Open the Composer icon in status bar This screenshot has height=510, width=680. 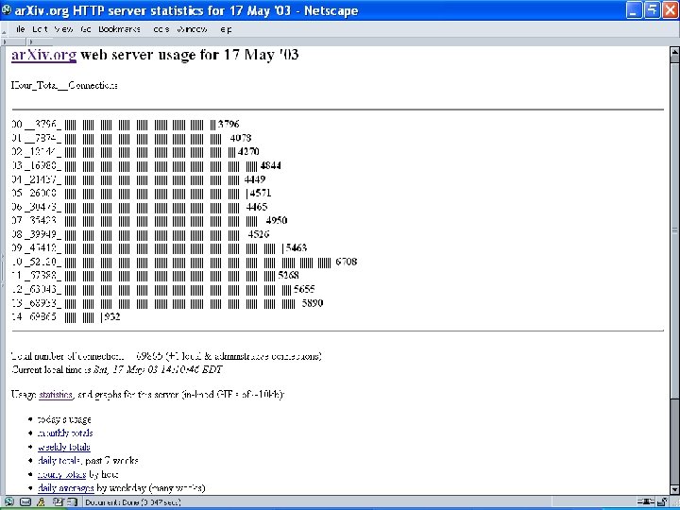[58, 501]
